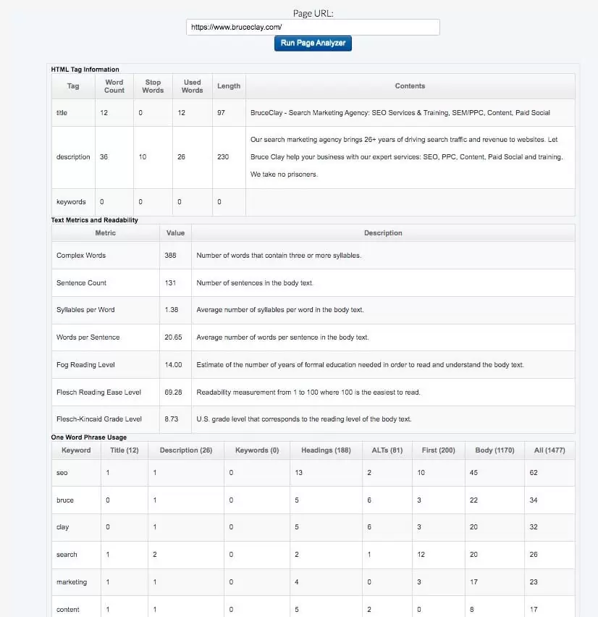
Task: Focus the Page URL input field
Action: click(x=313, y=27)
